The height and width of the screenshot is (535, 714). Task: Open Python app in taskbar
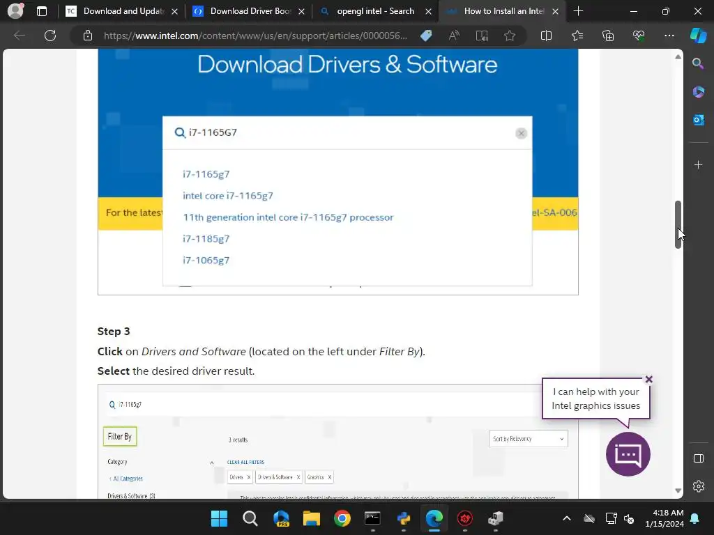[404, 518]
